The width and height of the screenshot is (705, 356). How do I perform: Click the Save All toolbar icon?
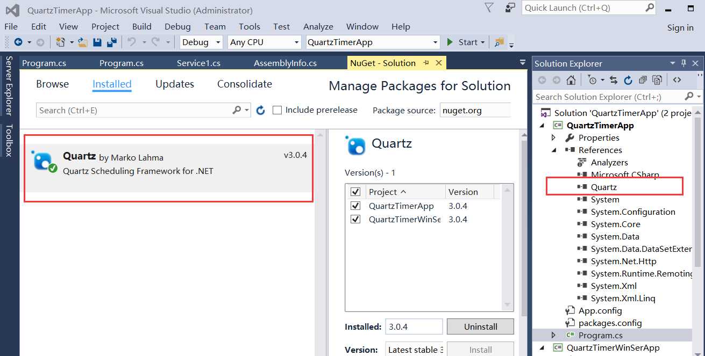112,42
